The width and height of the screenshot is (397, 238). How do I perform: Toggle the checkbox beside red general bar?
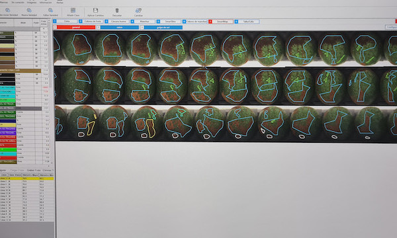click(x=55, y=27)
